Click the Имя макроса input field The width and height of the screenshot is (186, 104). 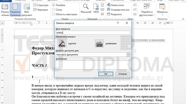pyautogui.click(x=93, y=33)
